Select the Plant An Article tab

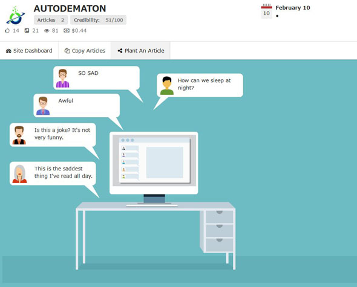tap(140, 51)
